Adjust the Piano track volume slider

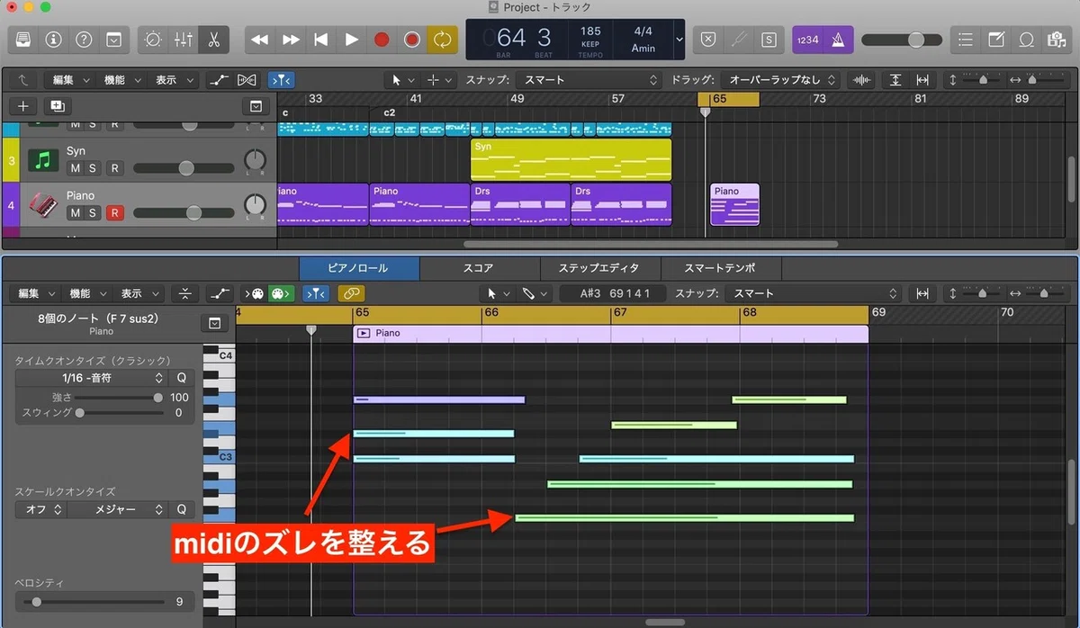click(x=184, y=212)
